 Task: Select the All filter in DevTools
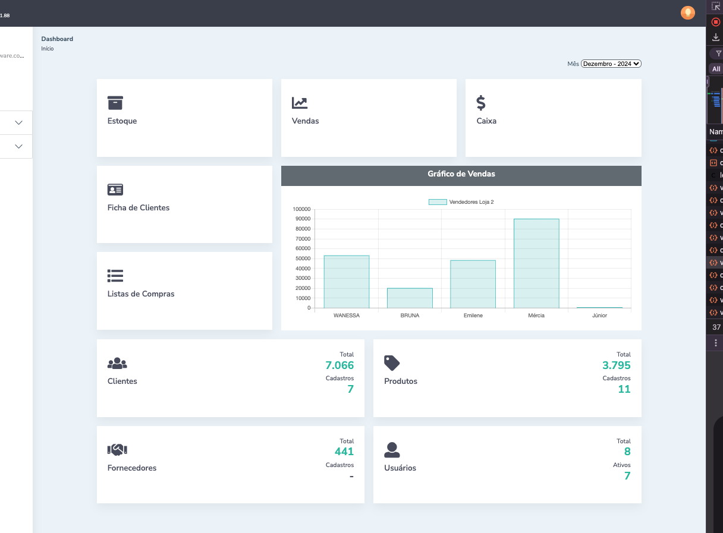pyautogui.click(x=716, y=69)
